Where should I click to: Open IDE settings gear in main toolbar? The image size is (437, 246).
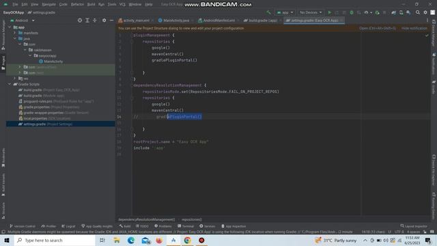pos(425,12)
